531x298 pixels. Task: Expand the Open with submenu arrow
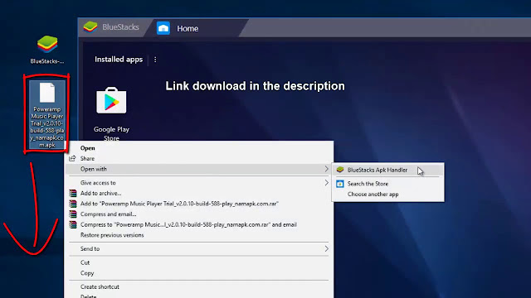coord(326,169)
